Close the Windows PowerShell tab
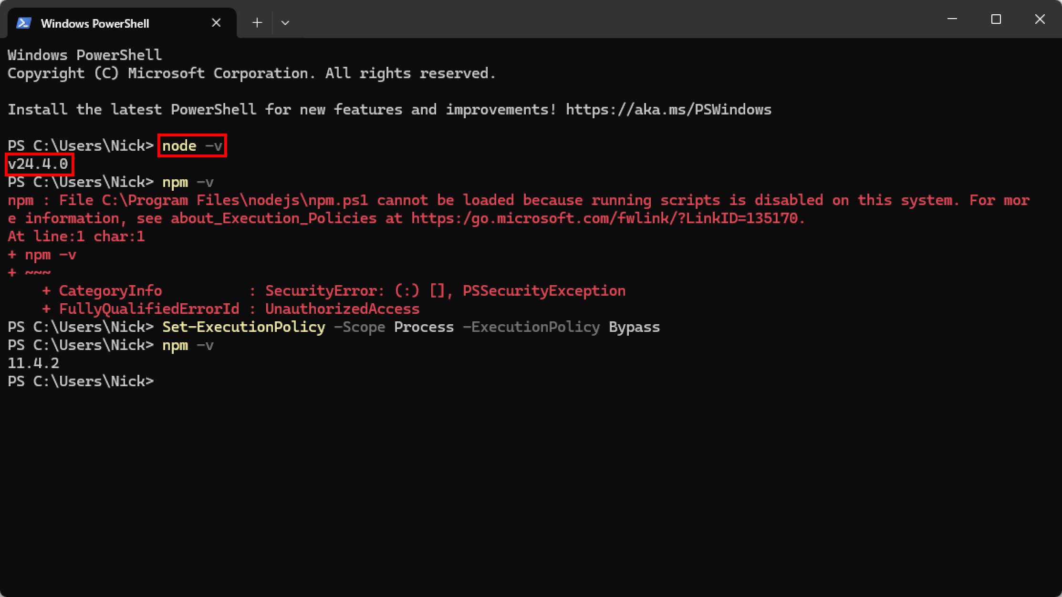1062x597 pixels. pos(216,23)
